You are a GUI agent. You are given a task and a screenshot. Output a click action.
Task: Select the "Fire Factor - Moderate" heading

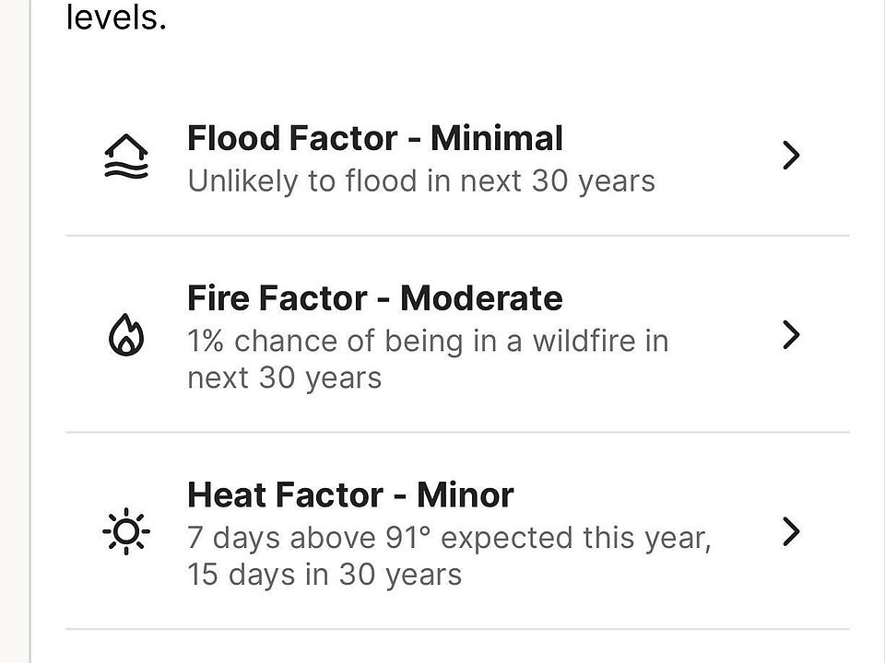374,298
